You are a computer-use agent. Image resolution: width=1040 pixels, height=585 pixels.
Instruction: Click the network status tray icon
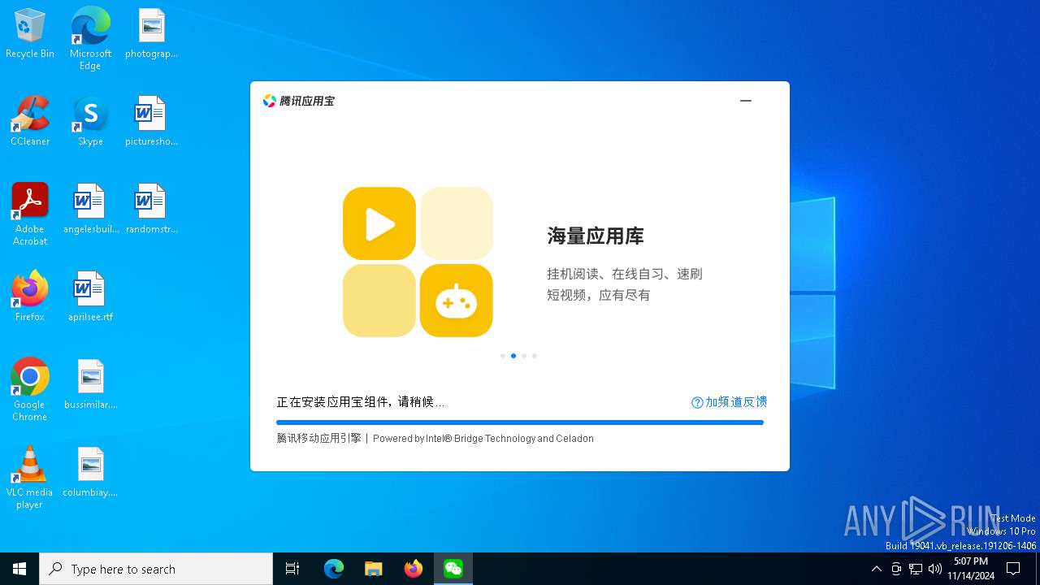(916, 569)
